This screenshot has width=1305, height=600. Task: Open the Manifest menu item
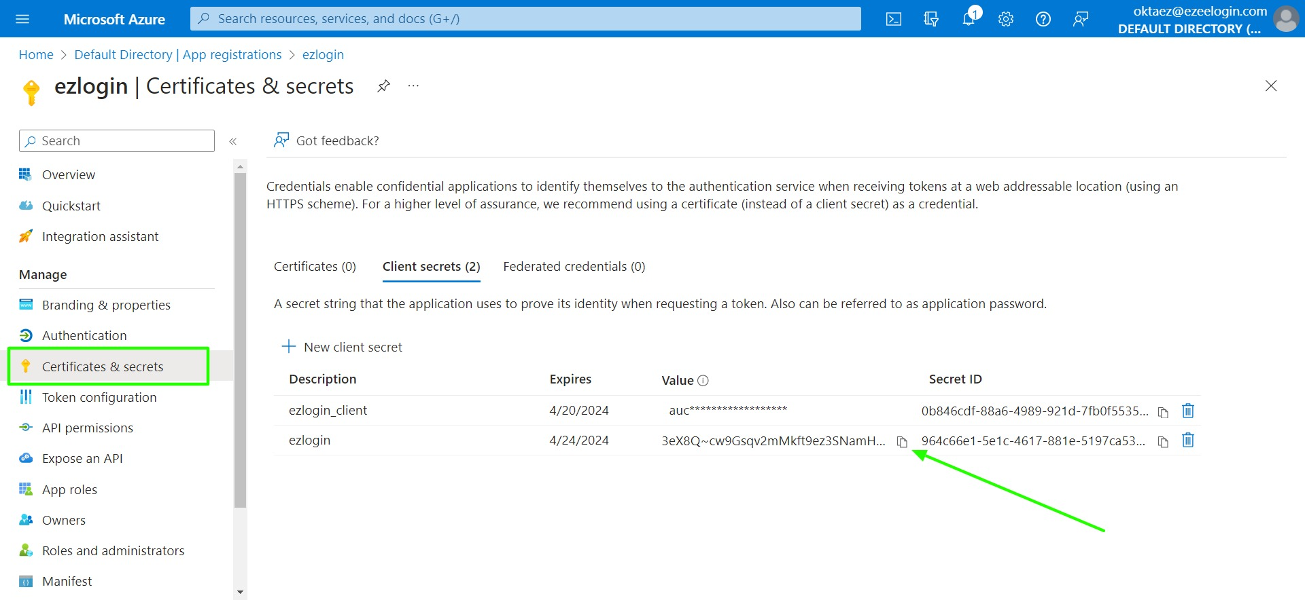tap(67, 581)
